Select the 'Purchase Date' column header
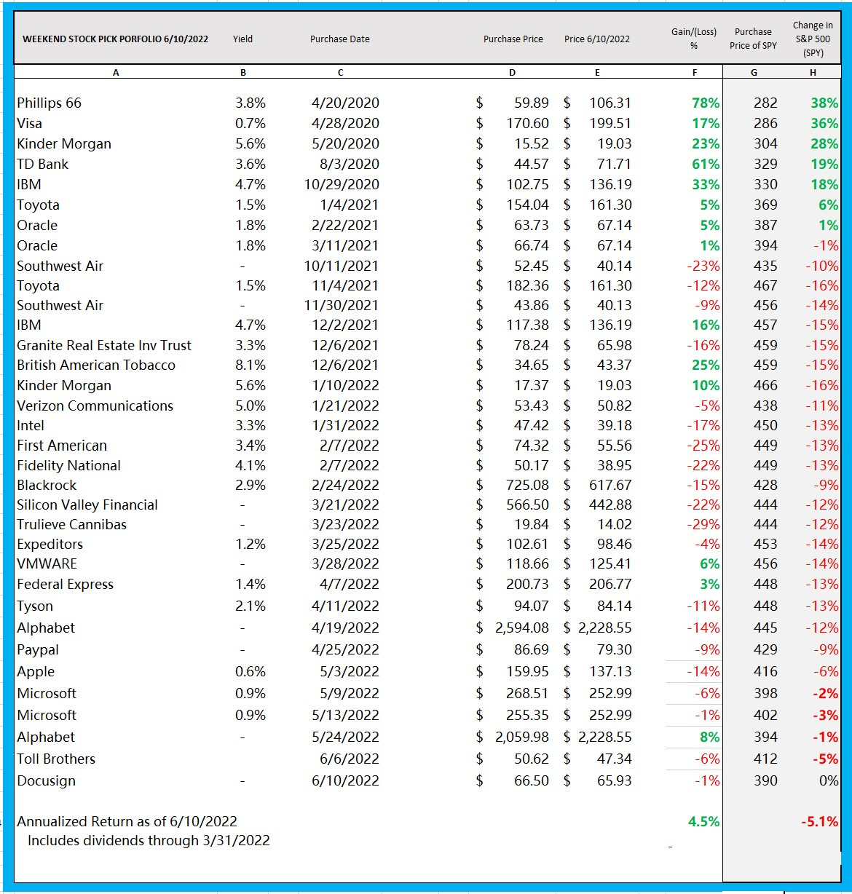This screenshot has height=894, width=852. (340, 39)
